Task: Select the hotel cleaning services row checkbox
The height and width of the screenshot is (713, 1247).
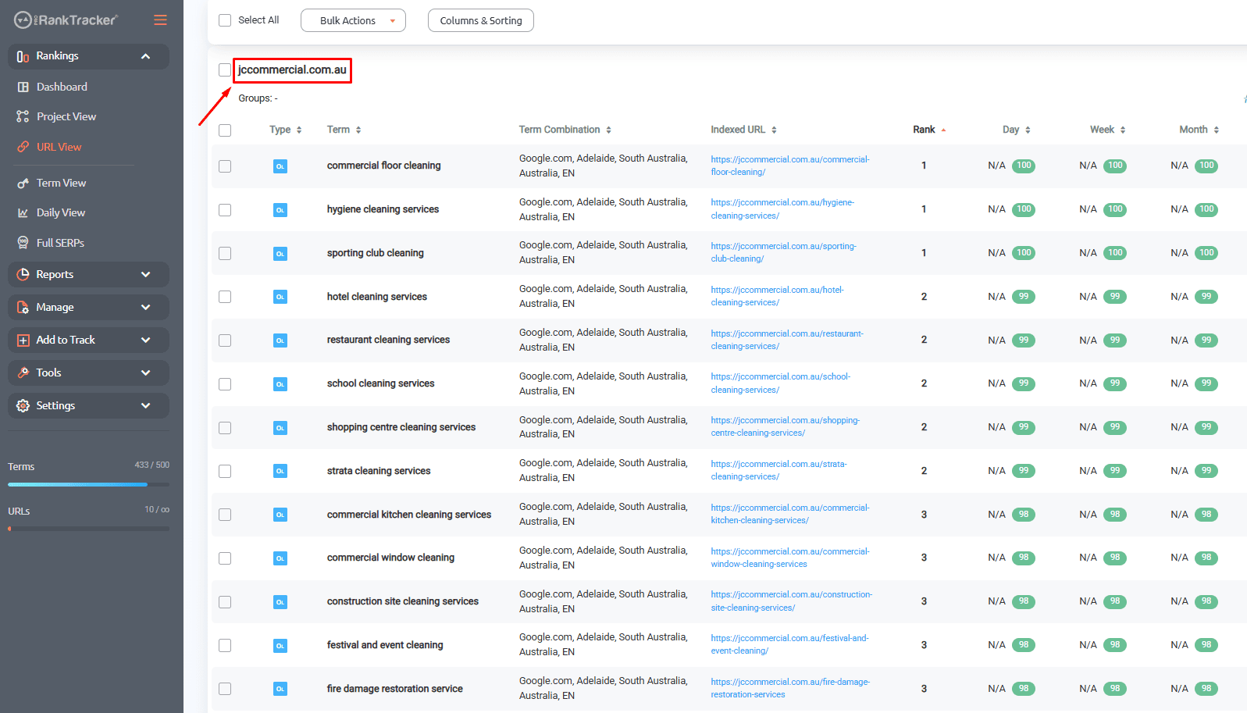Action: click(x=225, y=297)
